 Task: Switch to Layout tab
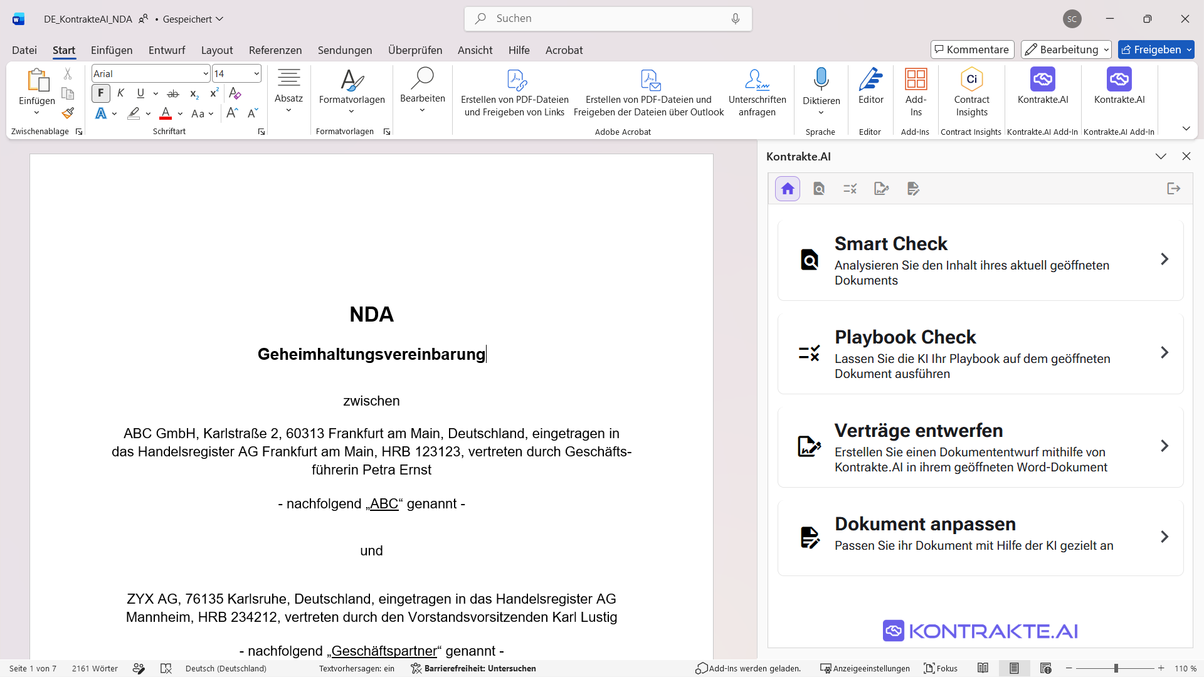pyautogui.click(x=217, y=50)
